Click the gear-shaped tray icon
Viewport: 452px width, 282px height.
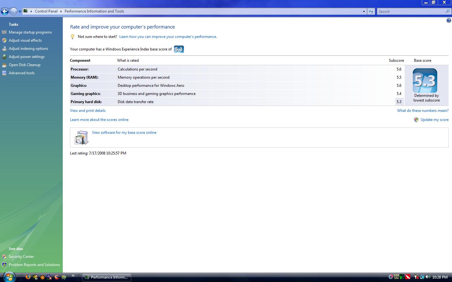[391, 277]
